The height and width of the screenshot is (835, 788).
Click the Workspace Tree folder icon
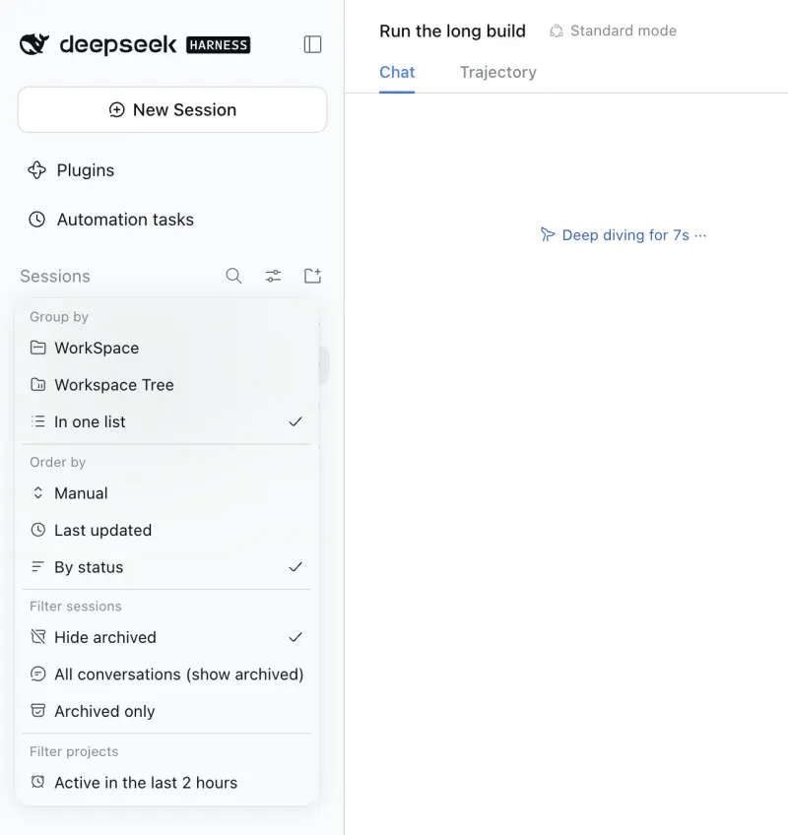click(x=37, y=384)
